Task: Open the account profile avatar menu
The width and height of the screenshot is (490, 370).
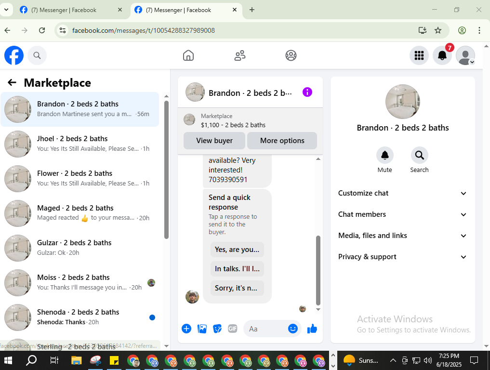Action: (465, 55)
